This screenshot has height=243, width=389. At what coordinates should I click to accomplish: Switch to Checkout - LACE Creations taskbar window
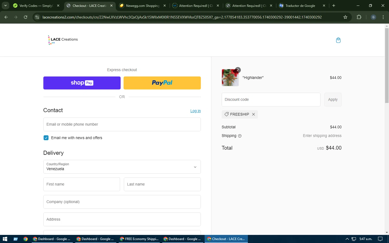(226, 239)
